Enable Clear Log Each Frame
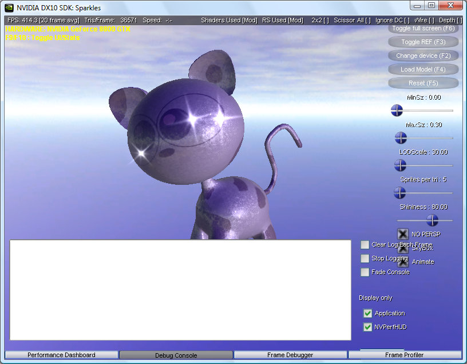 click(365, 245)
